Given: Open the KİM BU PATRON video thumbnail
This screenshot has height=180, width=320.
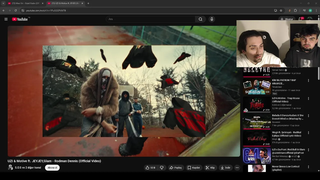Looking at the screenshot, I should 257,86.
